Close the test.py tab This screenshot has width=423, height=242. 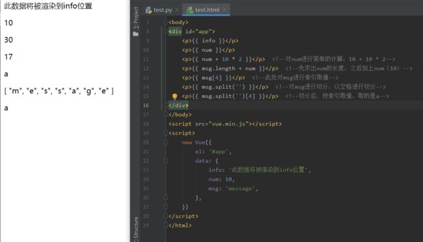tap(177, 10)
